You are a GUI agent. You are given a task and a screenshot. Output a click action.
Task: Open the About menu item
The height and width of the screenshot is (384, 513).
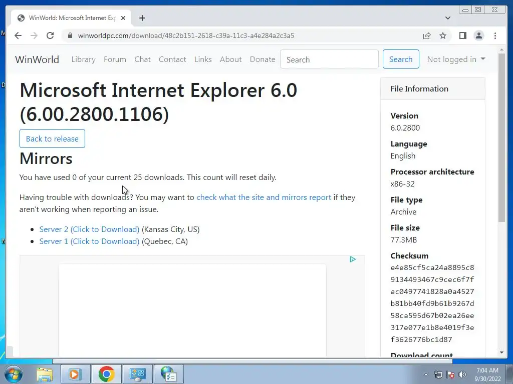(x=230, y=59)
